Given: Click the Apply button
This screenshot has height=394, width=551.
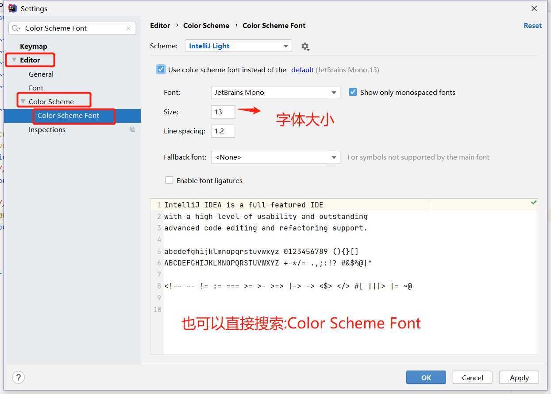Looking at the screenshot, I should click(x=519, y=378).
